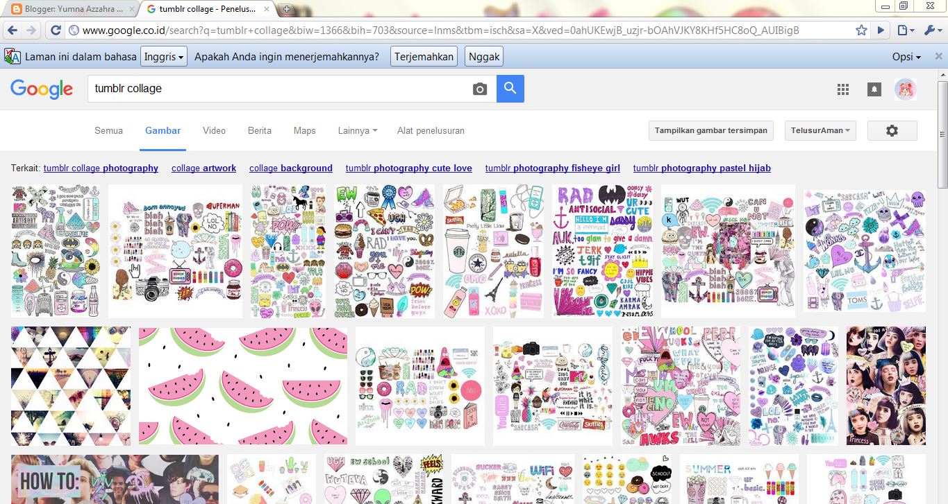The height and width of the screenshot is (504, 948).
Task: Click the blue magnifier search button
Action: pyautogui.click(x=510, y=89)
